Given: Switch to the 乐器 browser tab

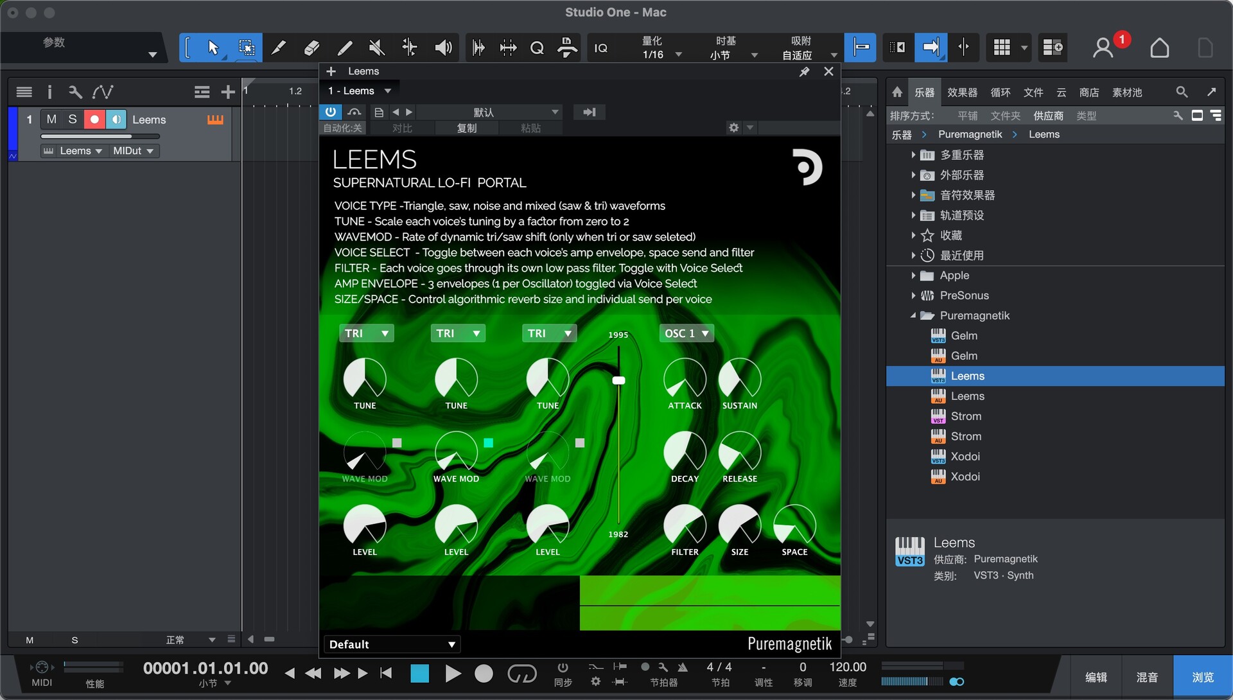Looking at the screenshot, I should coord(925,92).
